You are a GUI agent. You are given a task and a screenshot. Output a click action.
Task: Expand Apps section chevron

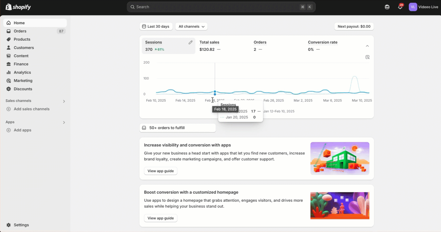(x=64, y=122)
